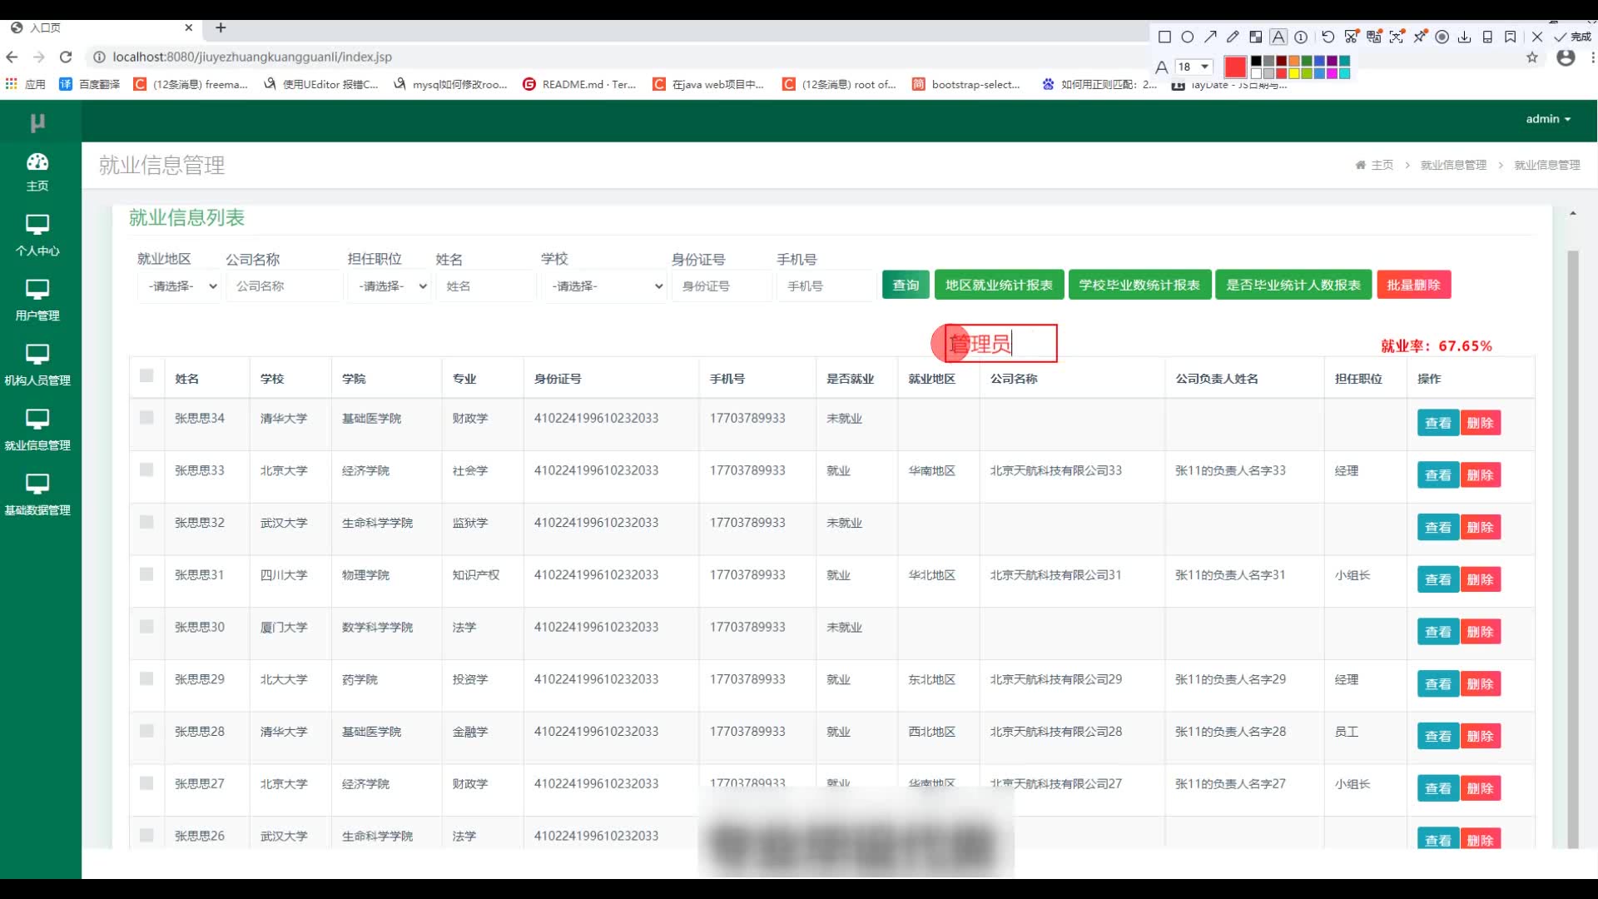
Task: Open 用户管理 in the sidebar
Action: pos(37,301)
